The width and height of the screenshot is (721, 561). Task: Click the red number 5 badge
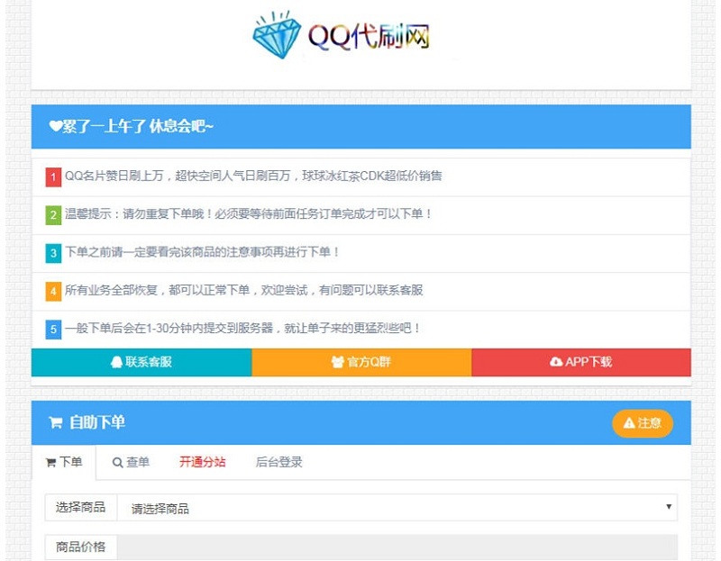[52, 329]
